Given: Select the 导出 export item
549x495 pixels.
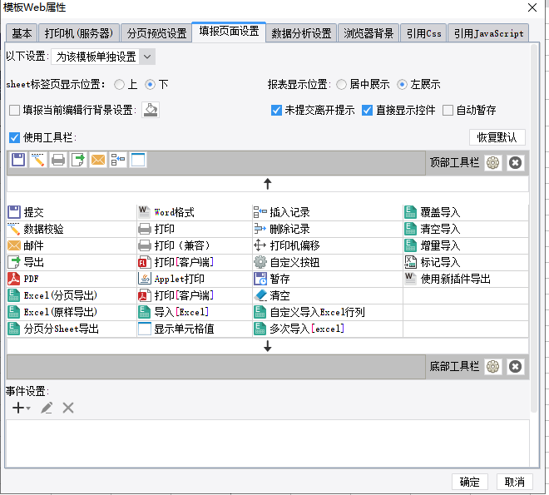Looking at the screenshot, I should (x=72, y=262).
